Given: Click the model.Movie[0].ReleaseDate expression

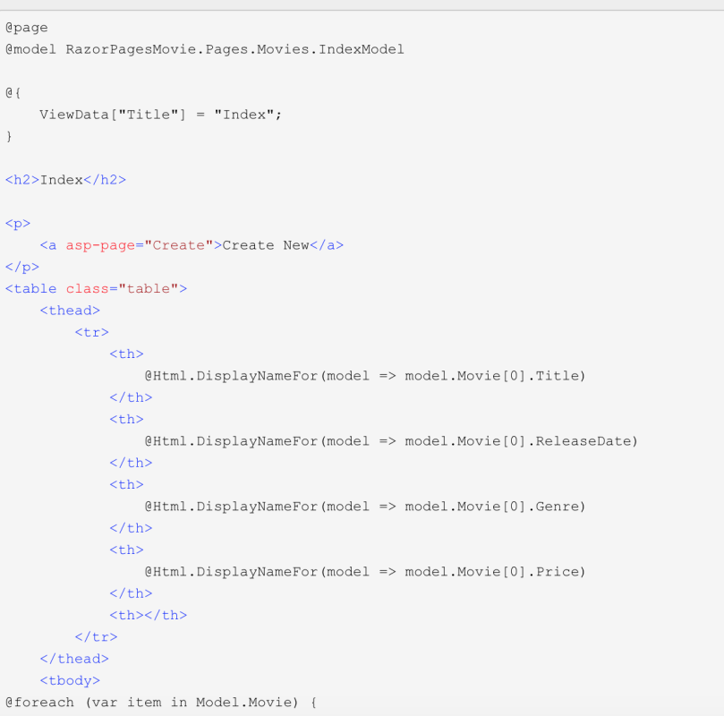Looking at the screenshot, I should tap(521, 441).
